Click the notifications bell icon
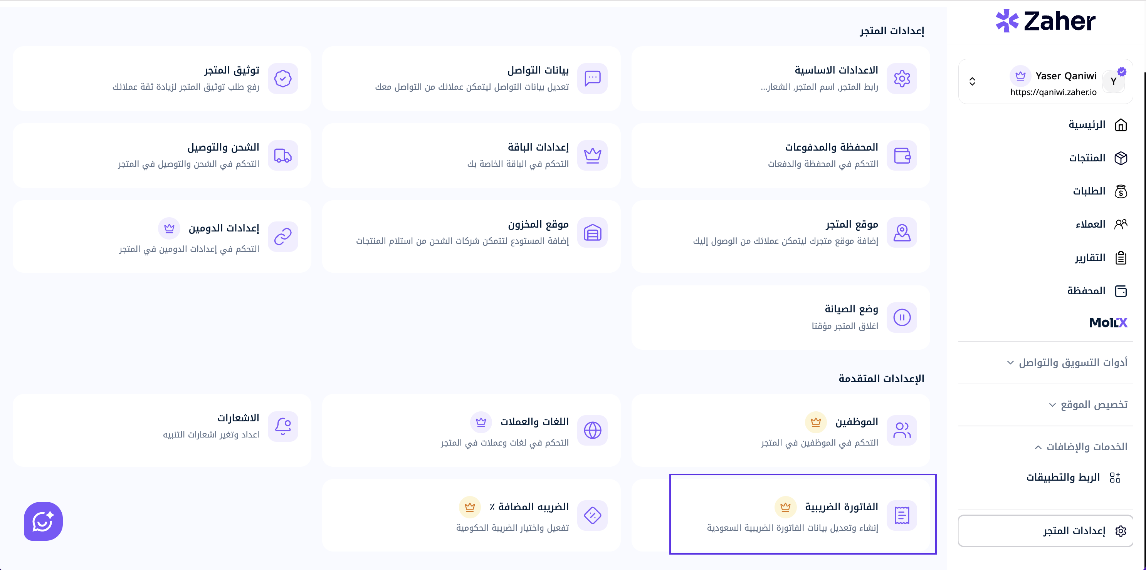This screenshot has width=1146, height=570. 283,426
